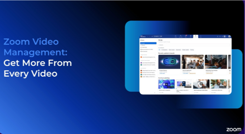Play the first Continue watching video
The image size is (245, 134).
[166, 84]
